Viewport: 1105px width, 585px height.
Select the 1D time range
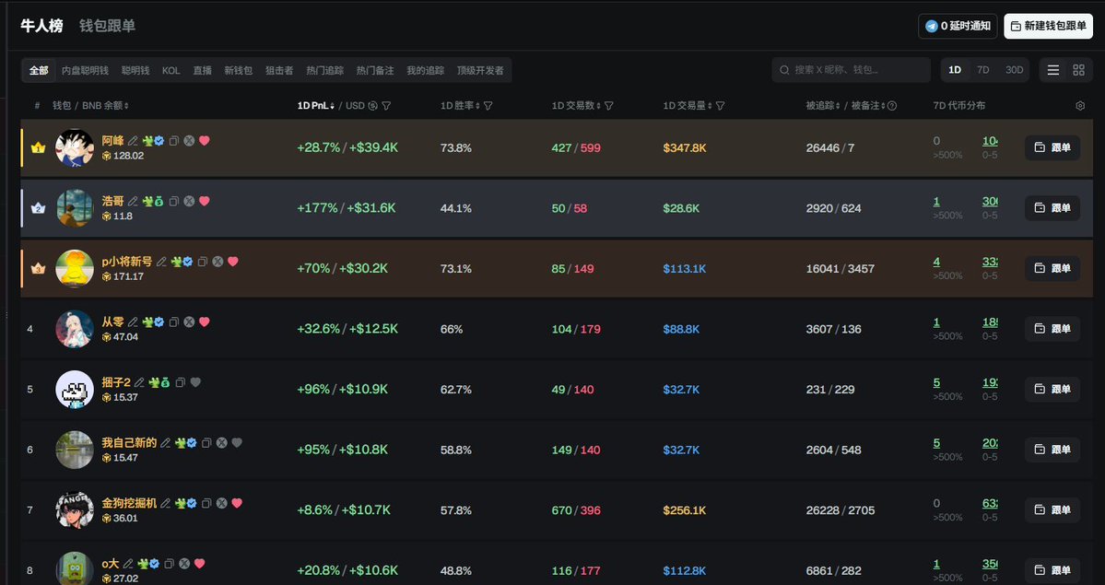pos(954,70)
